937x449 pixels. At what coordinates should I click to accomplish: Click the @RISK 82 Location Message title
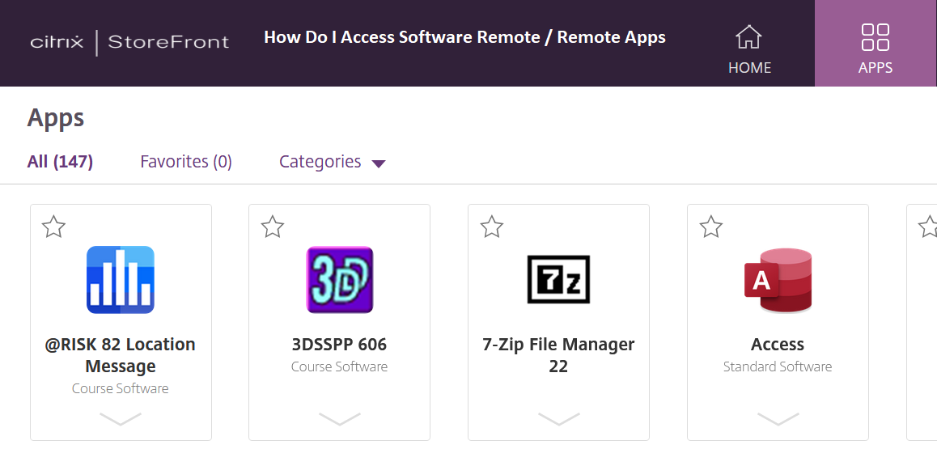pos(120,355)
